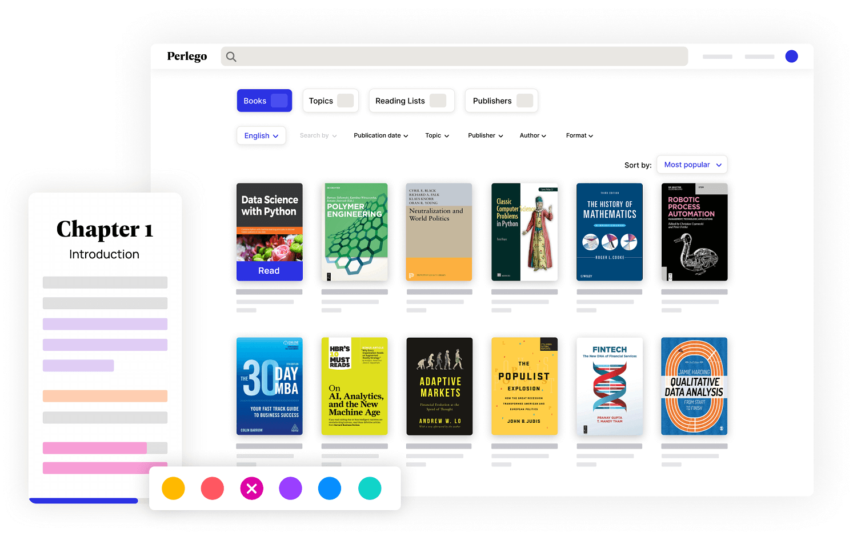
Task: Expand the Topic filter dropdown
Action: 437,135
